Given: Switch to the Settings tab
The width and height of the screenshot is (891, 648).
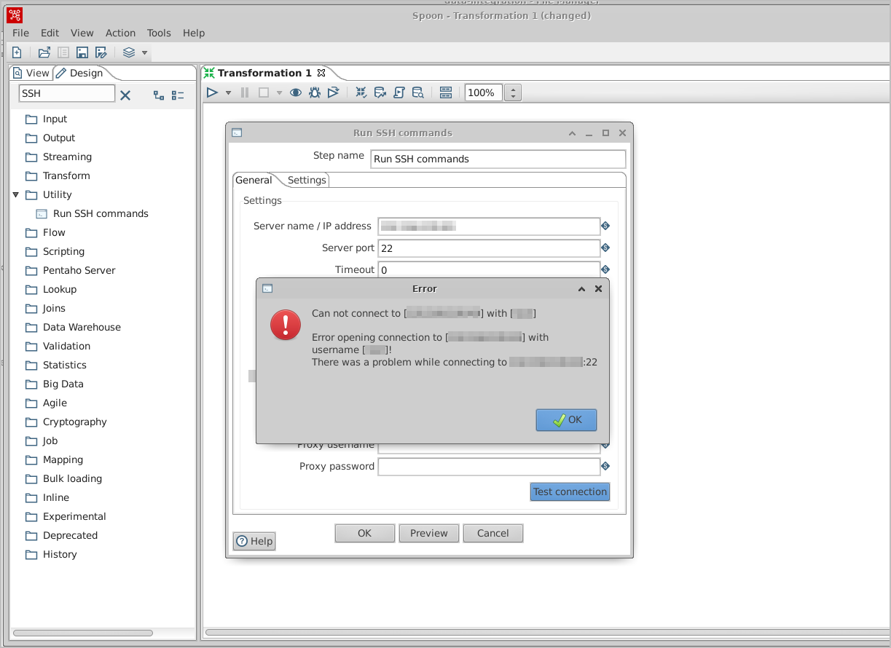Looking at the screenshot, I should coord(307,180).
